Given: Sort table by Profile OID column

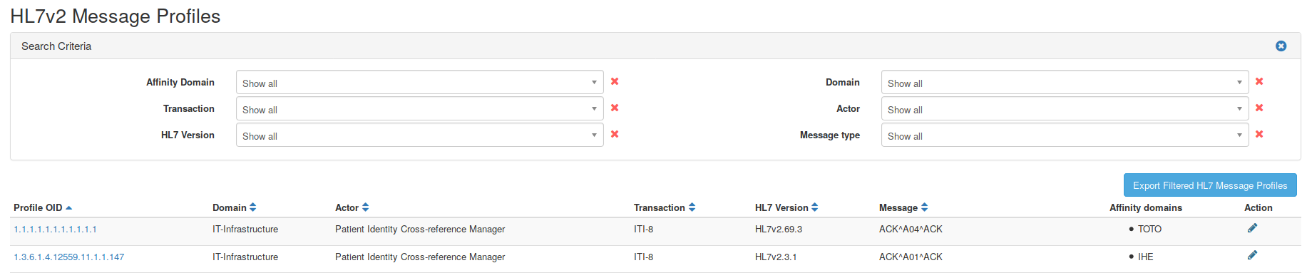Looking at the screenshot, I should [43, 207].
